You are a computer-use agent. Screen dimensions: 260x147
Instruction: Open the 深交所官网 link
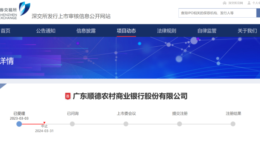coord(235,3)
